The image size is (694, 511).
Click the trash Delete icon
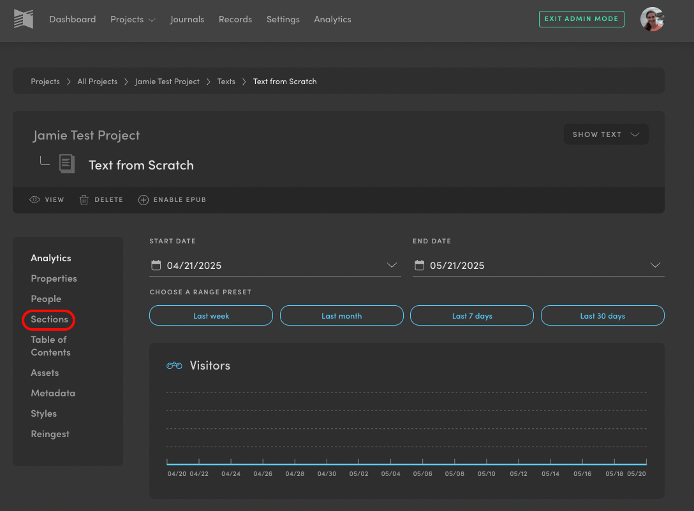84,199
